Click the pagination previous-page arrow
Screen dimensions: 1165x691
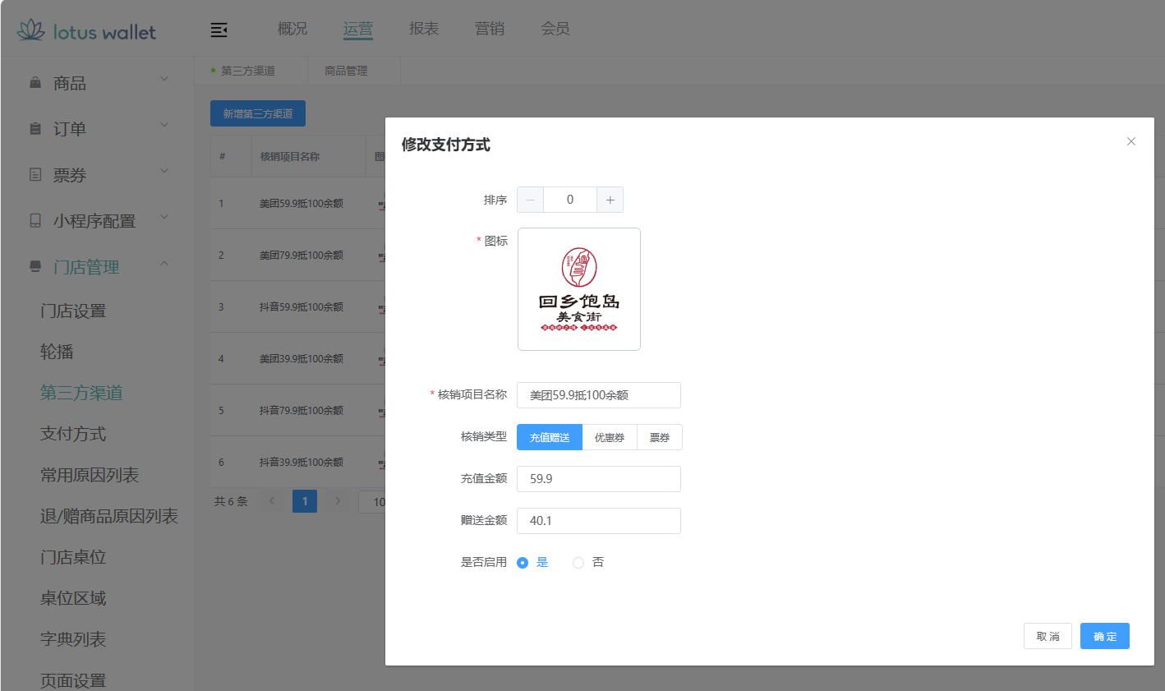tap(271, 501)
